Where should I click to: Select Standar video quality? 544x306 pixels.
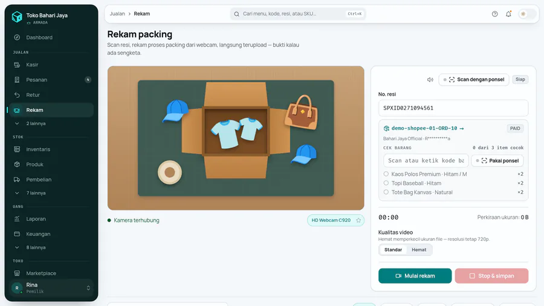(x=393, y=250)
